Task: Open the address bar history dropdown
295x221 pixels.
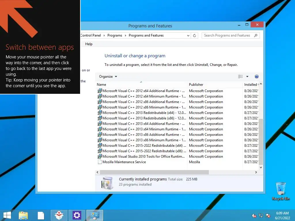Action: [188, 35]
